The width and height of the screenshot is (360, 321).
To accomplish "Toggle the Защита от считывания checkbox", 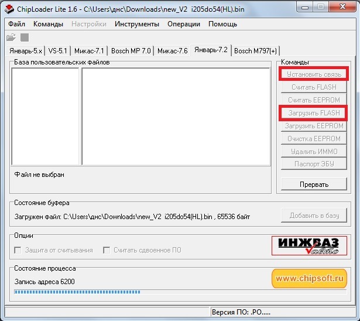I will [x=18, y=250].
